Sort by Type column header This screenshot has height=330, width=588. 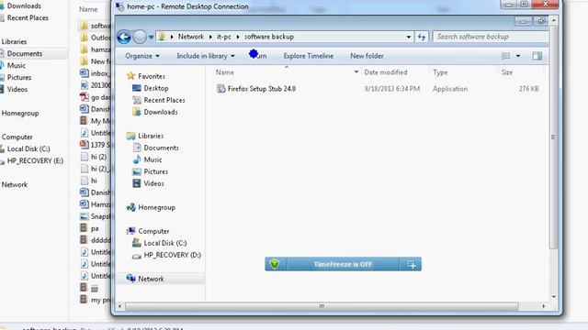pos(440,72)
